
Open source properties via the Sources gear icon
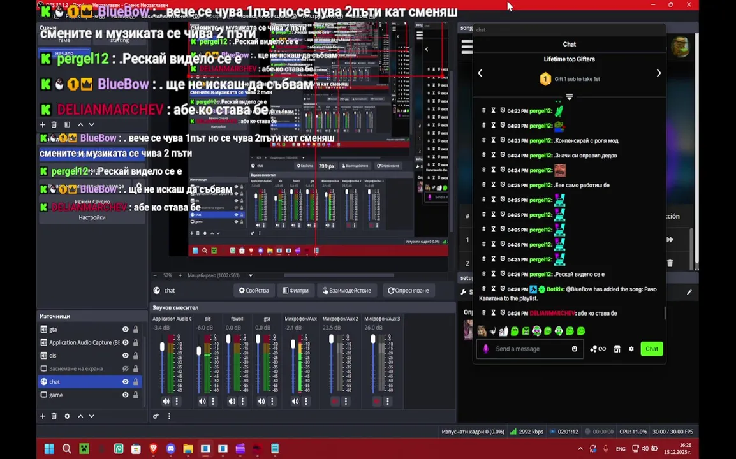[x=67, y=416]
